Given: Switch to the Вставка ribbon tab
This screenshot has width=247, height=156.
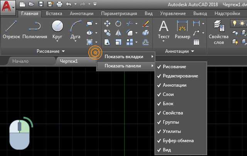Looking at the screenshot, I should [54, 13].
